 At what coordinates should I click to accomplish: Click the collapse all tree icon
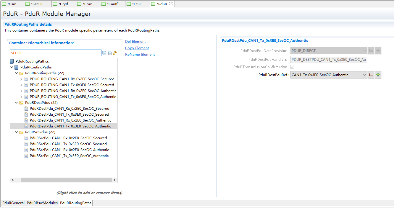[104, 53]
